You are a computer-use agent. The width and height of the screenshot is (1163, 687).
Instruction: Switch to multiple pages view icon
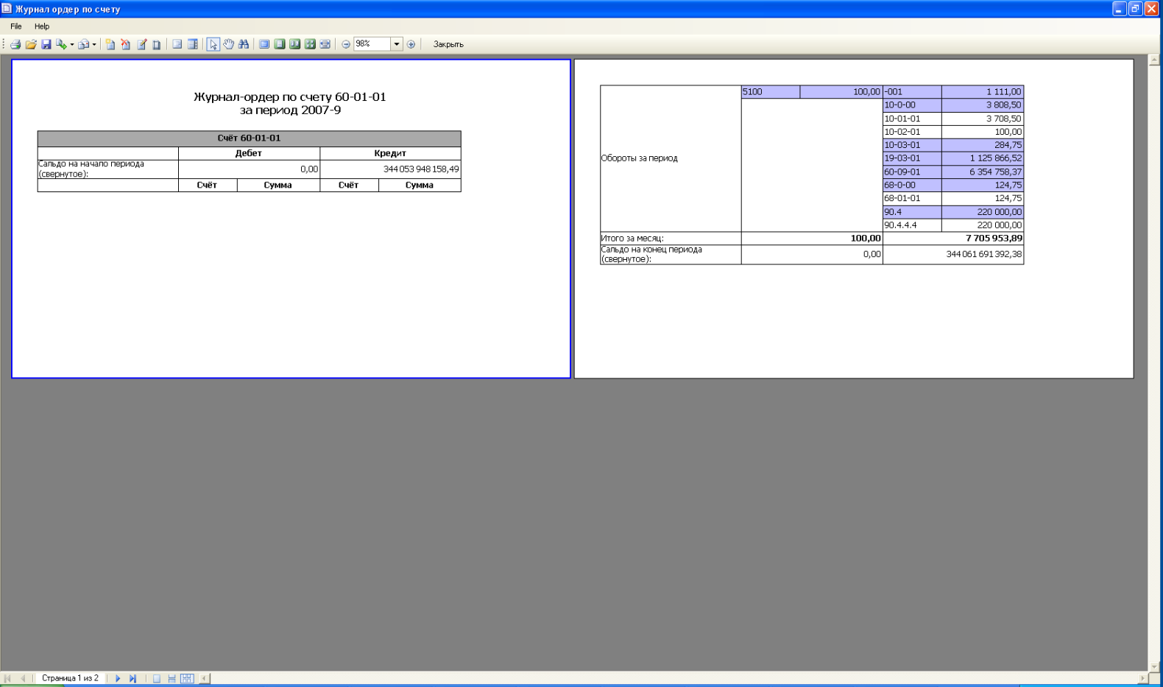pos(310,44)
